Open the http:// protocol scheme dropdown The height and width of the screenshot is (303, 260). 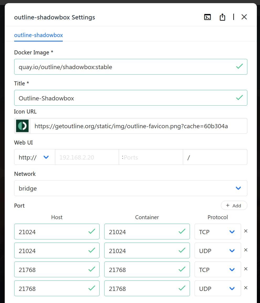pyautogui.click(x=34, y=157)
